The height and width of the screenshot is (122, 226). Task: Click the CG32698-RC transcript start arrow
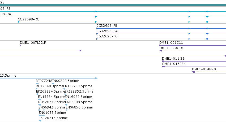click(x=19, y=22)
